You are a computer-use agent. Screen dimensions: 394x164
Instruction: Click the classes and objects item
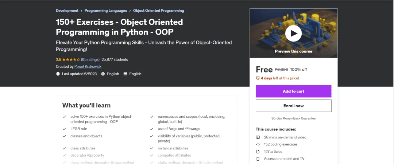[86, 136]
